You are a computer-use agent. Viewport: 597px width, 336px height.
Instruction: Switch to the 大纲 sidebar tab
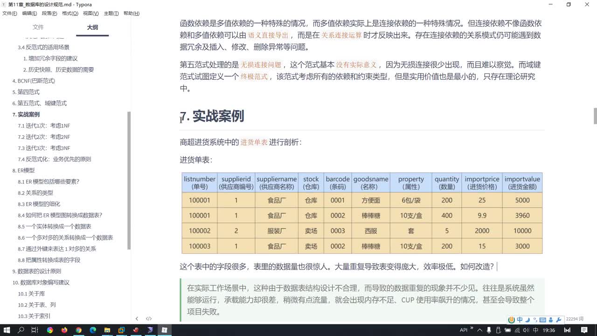(x=92, y=28)
